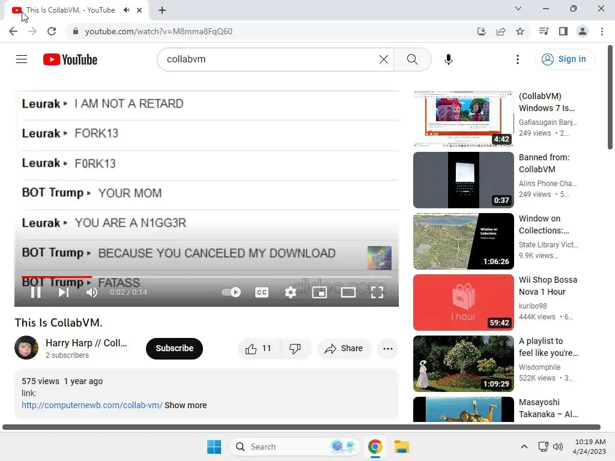Viewport: 615px width, 461px height.
Task: View site information lock icon
Action: point(76,31)
